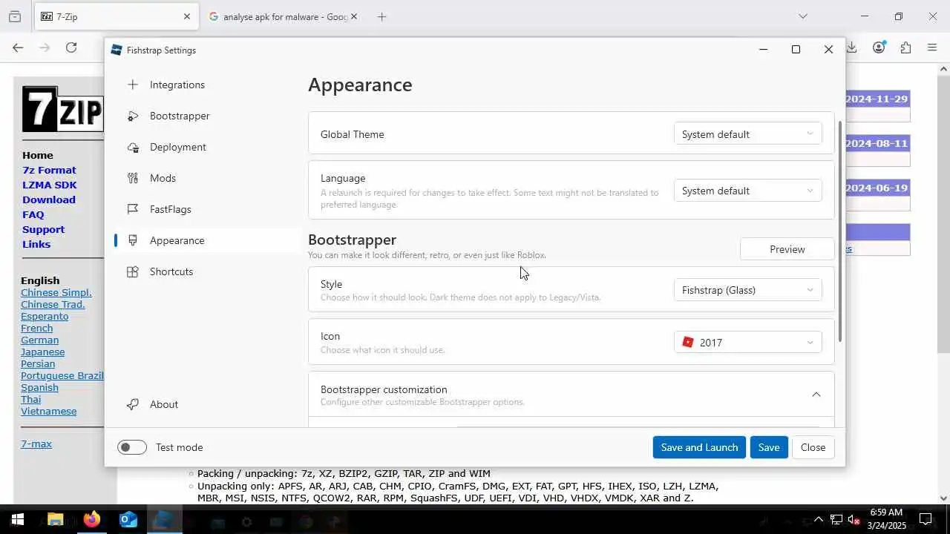Image resolution: width=950 pixels, height=534 pixels.
Task: Open the Global Theme dropdown
Action: [747, 134]
